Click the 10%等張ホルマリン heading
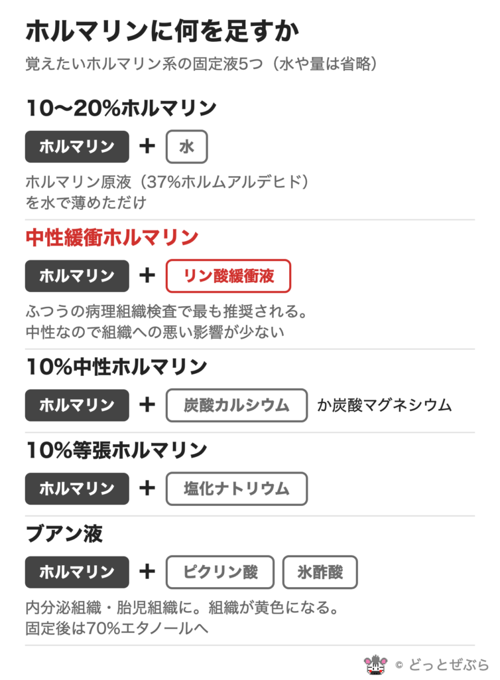 click(117, 450)
